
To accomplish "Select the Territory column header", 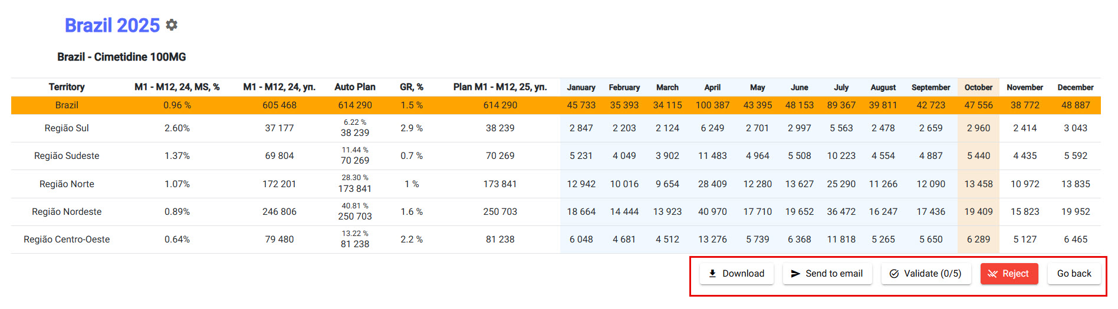I will (x=67, y=87).
